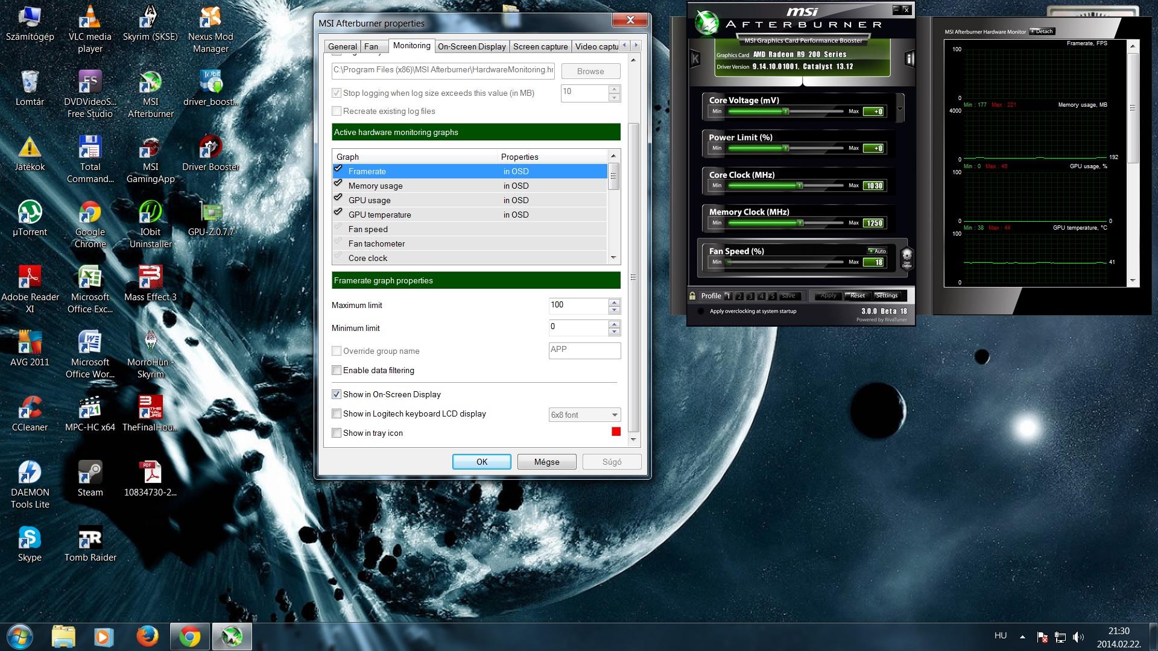Screen dimensions: 1158x651
Task: Check Recreate existing log files
Action: pyautogui.click(x=337, y=111)
